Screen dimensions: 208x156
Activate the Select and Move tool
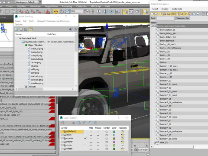56,11
